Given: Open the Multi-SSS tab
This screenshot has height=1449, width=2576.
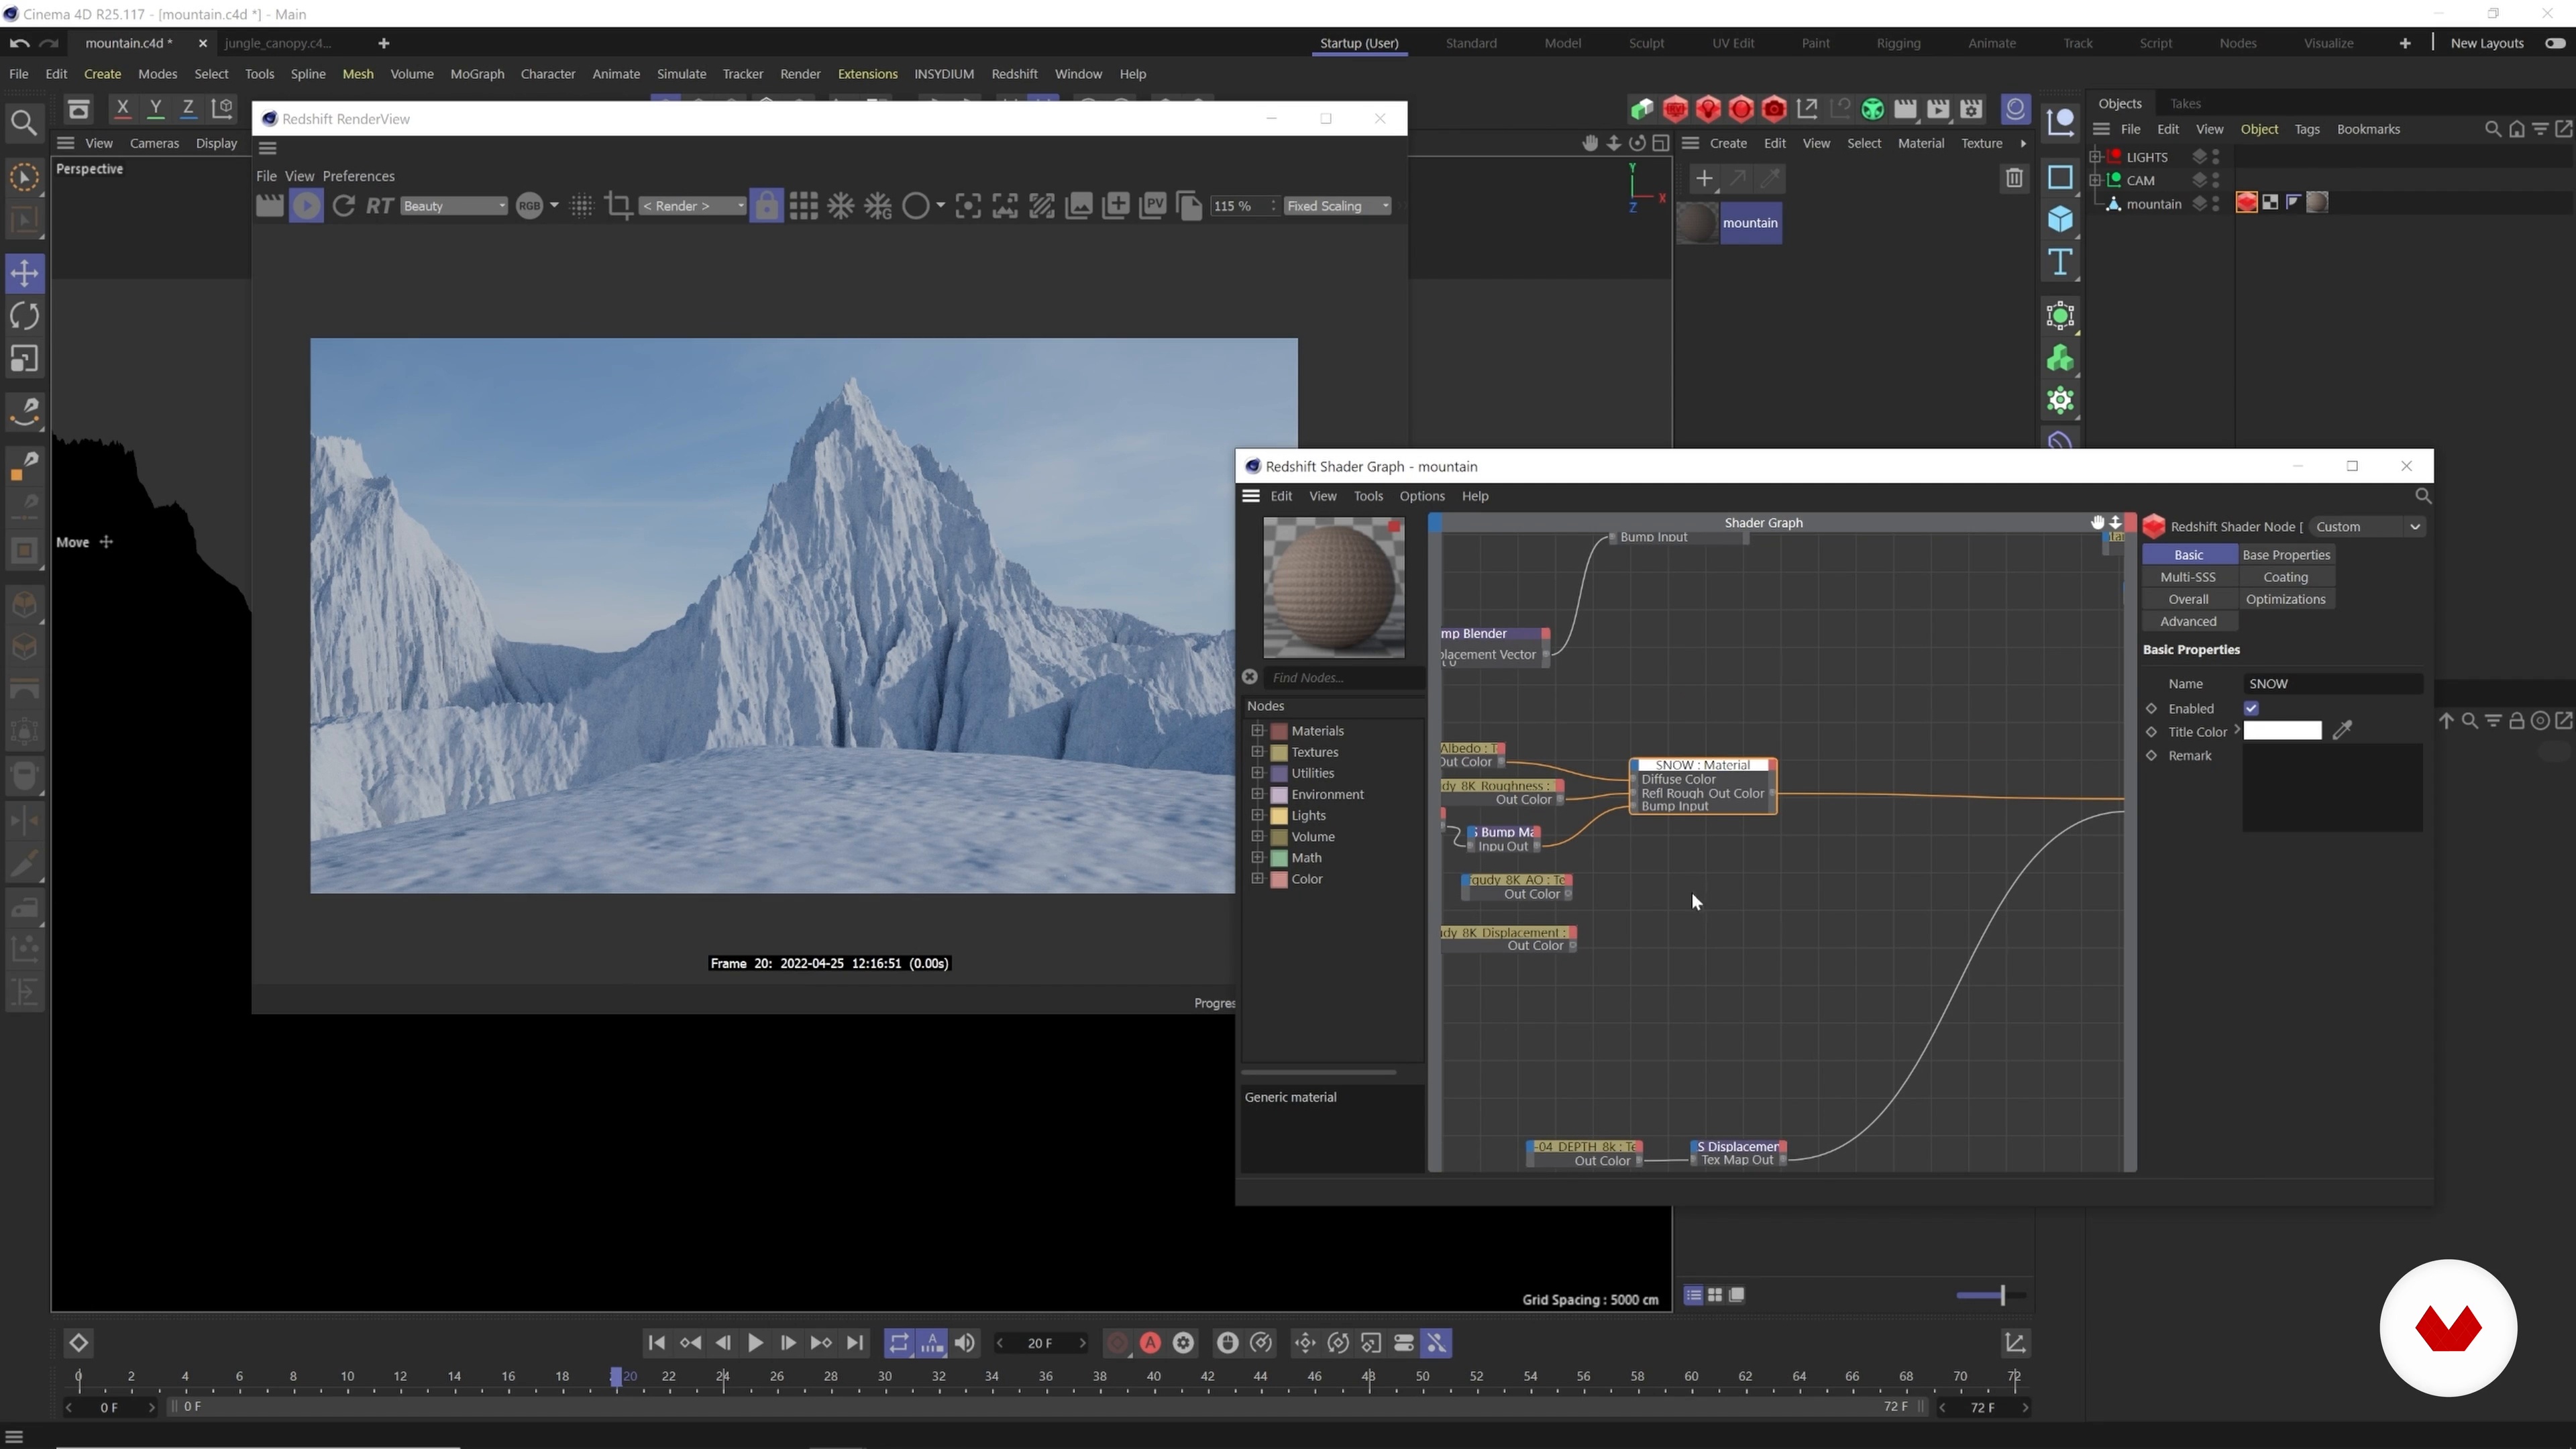Looking at the screenshot, I should coord(2188,577).
